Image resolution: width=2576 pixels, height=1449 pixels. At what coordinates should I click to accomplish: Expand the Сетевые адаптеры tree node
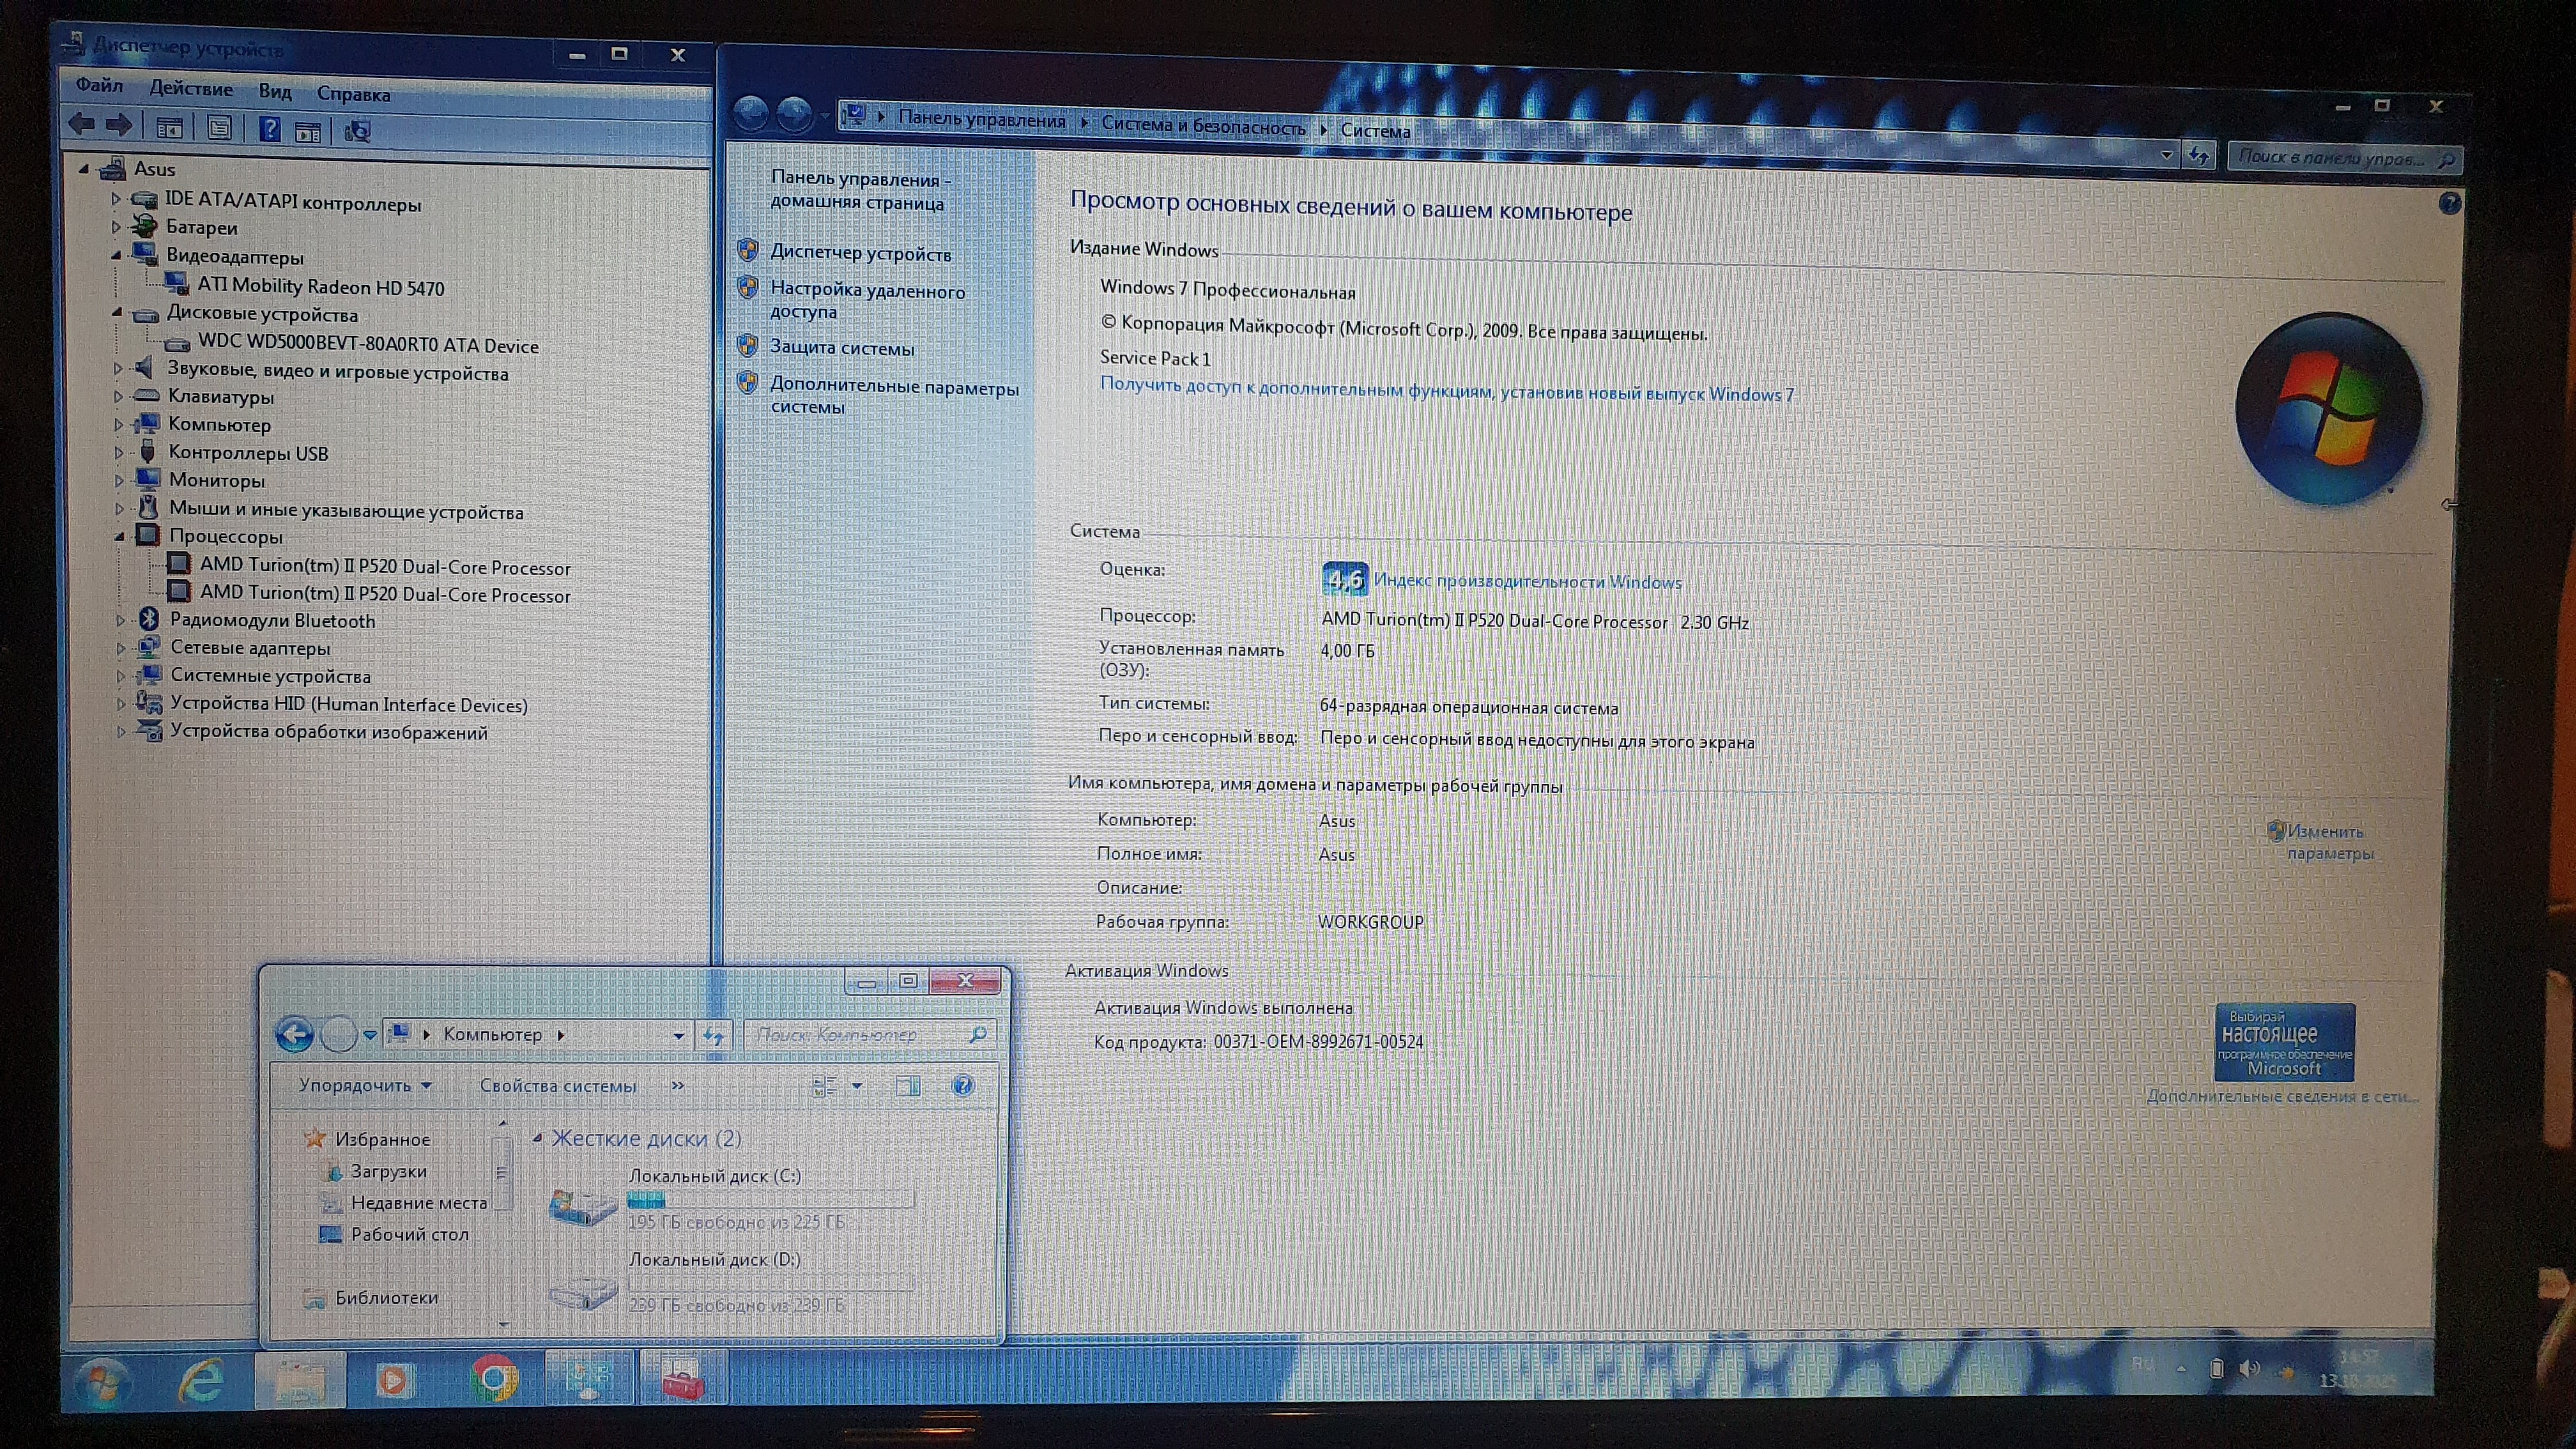point(121,648)
